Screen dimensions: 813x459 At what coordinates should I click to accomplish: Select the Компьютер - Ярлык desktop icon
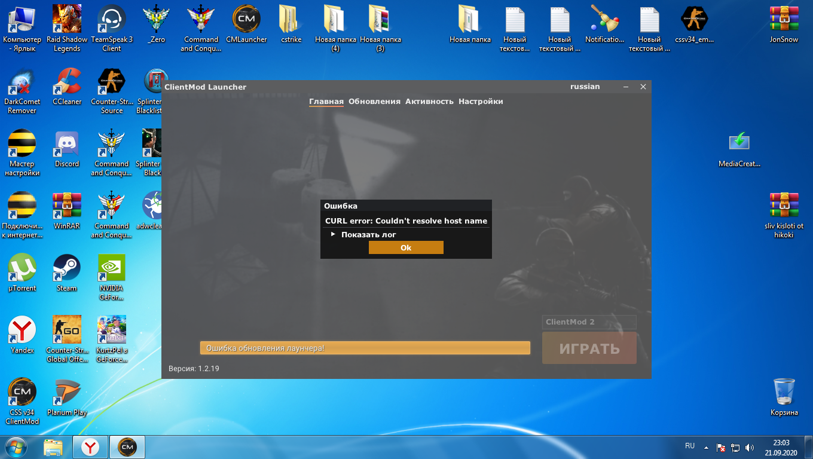pyautogui.click(x=22, y=29)
